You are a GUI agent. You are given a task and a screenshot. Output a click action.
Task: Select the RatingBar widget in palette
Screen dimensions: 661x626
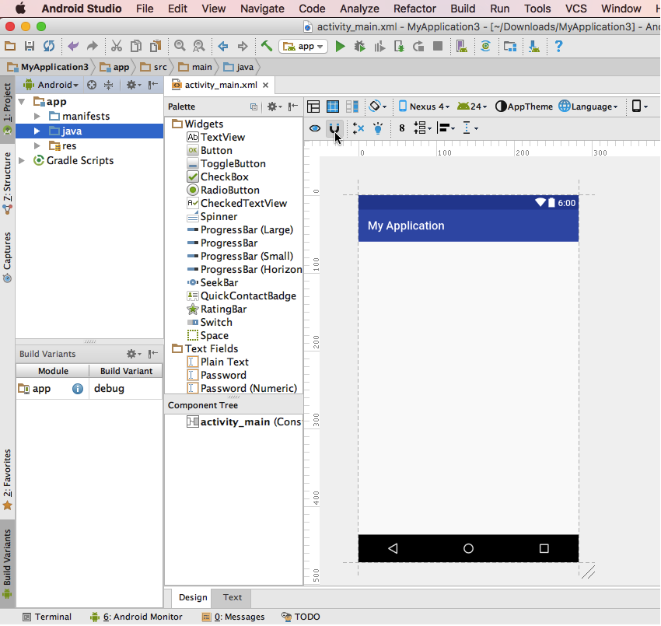(217, 309)
